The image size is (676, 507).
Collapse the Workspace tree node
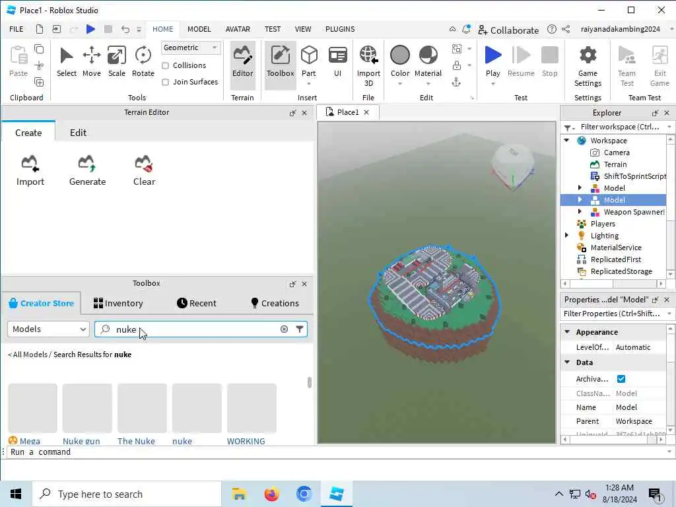tap(567, 140)
